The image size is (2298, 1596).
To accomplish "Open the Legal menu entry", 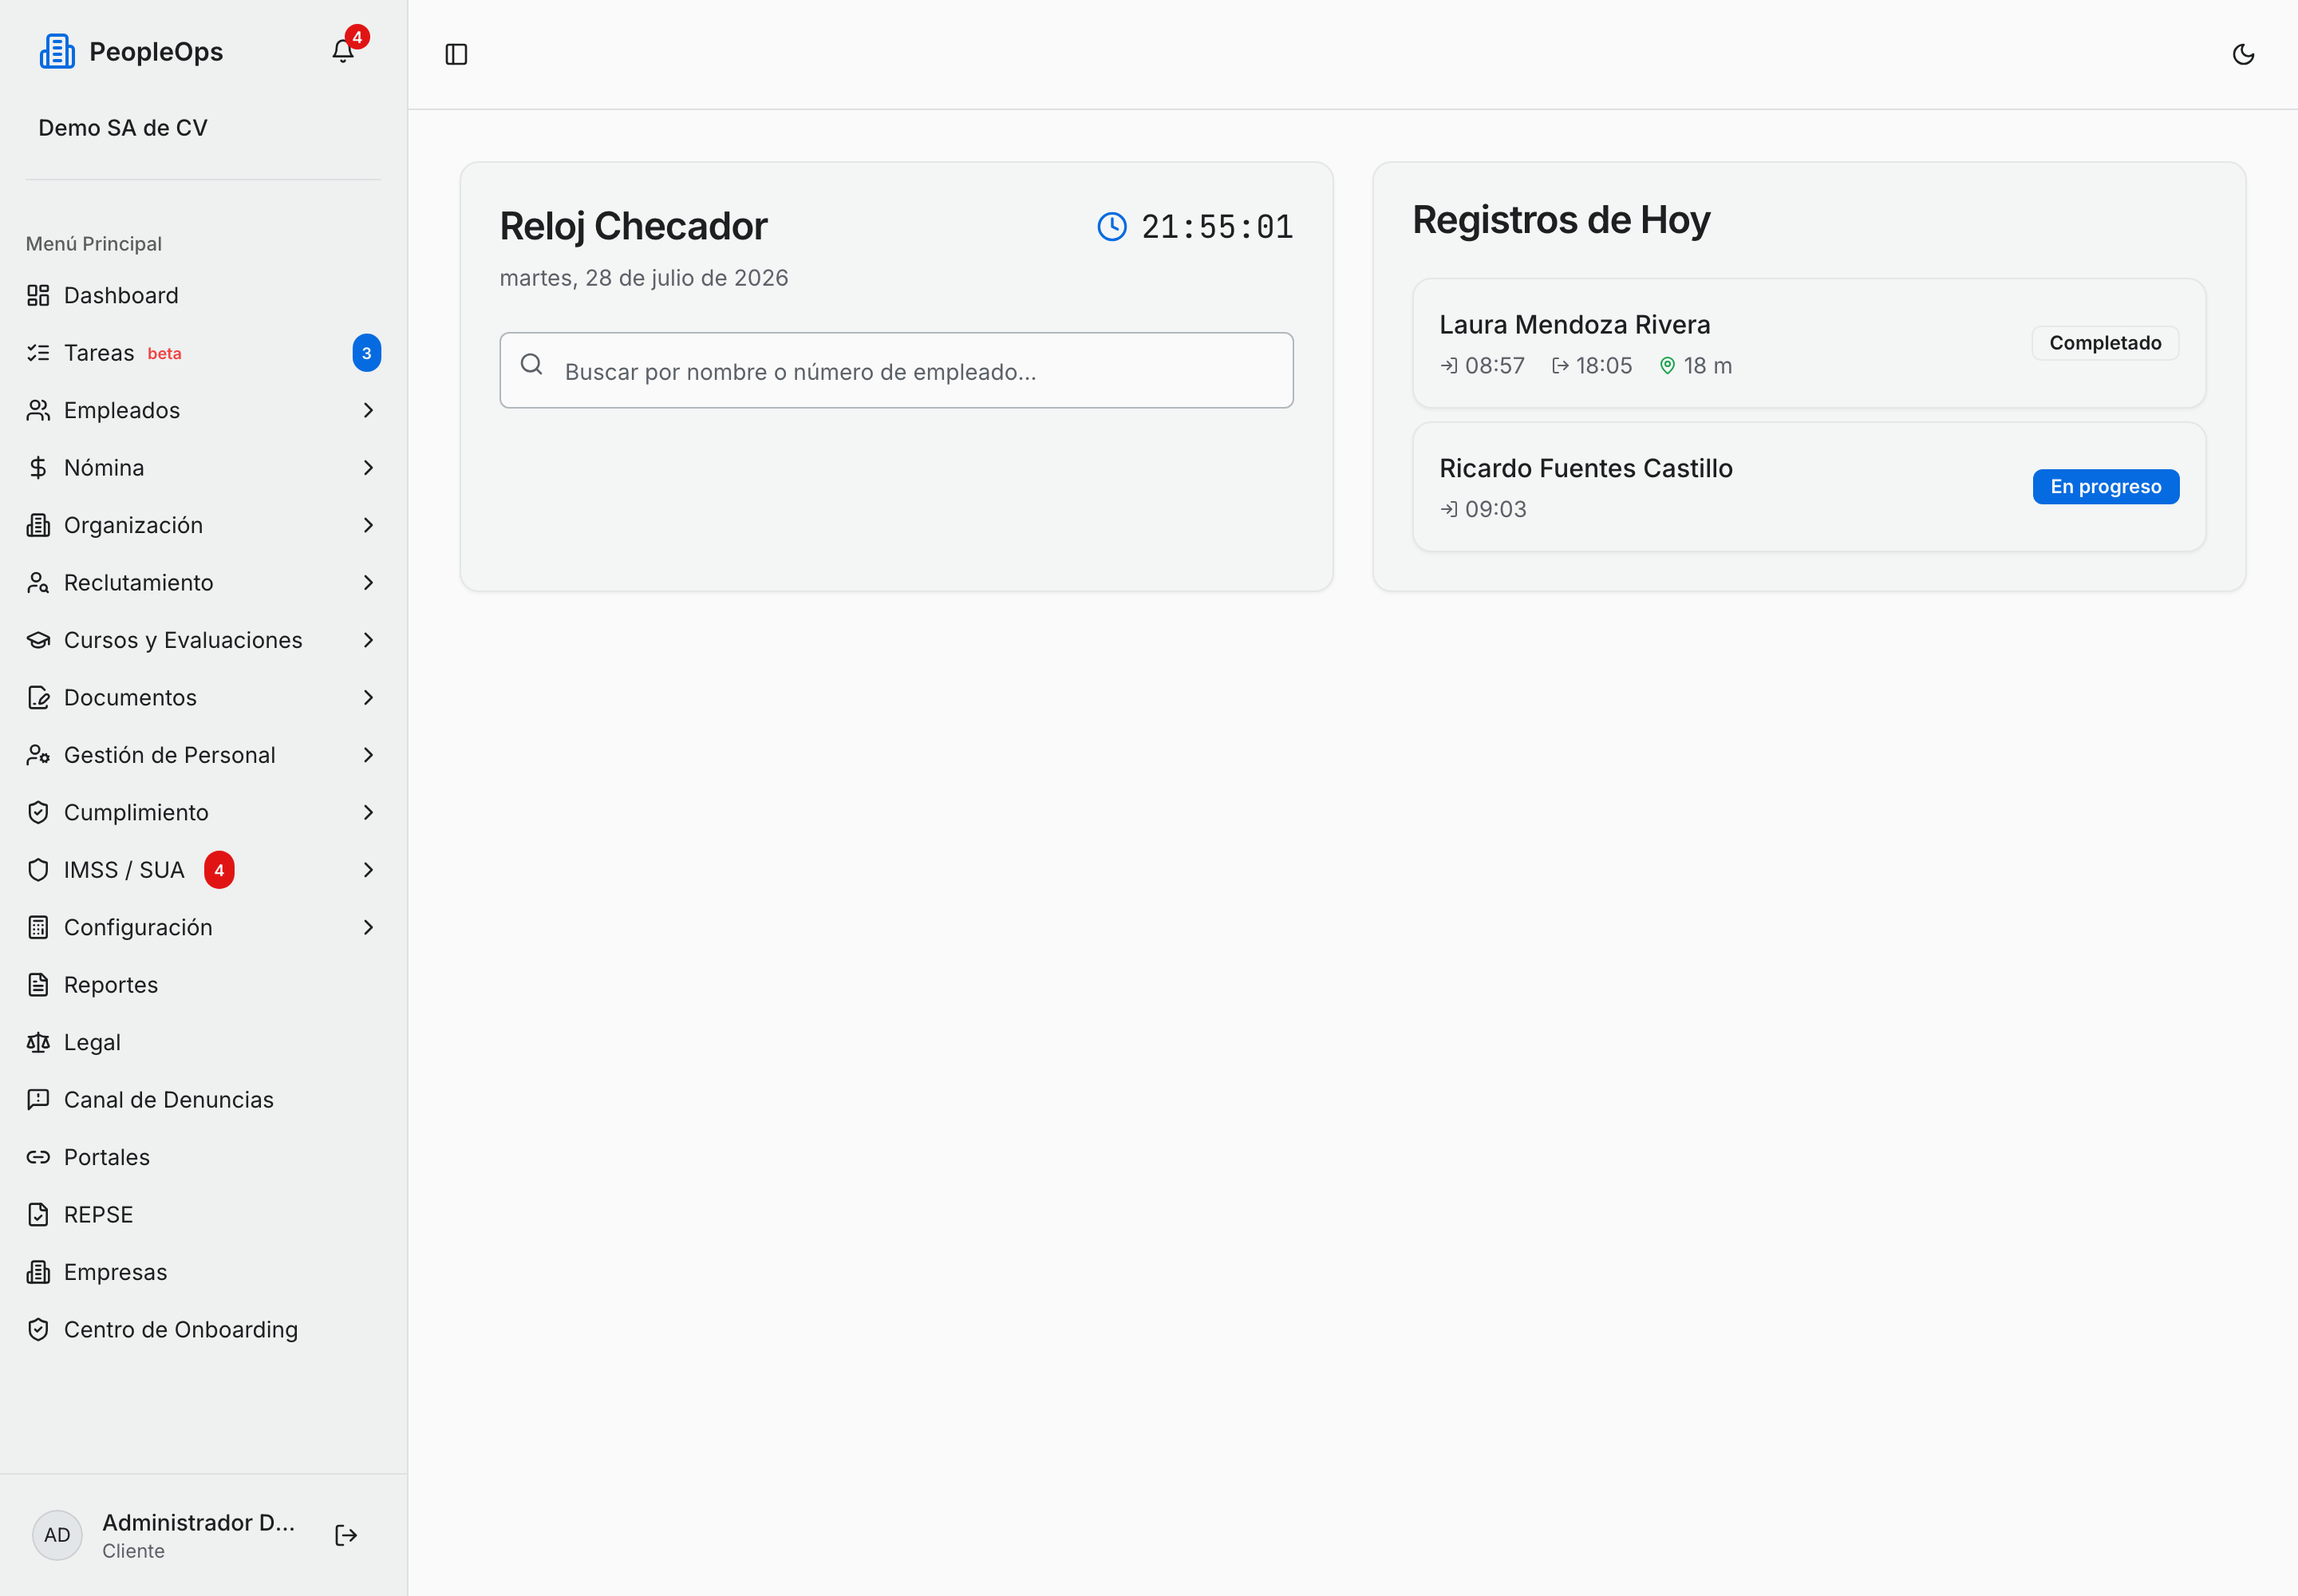I will click(203, 1043).
